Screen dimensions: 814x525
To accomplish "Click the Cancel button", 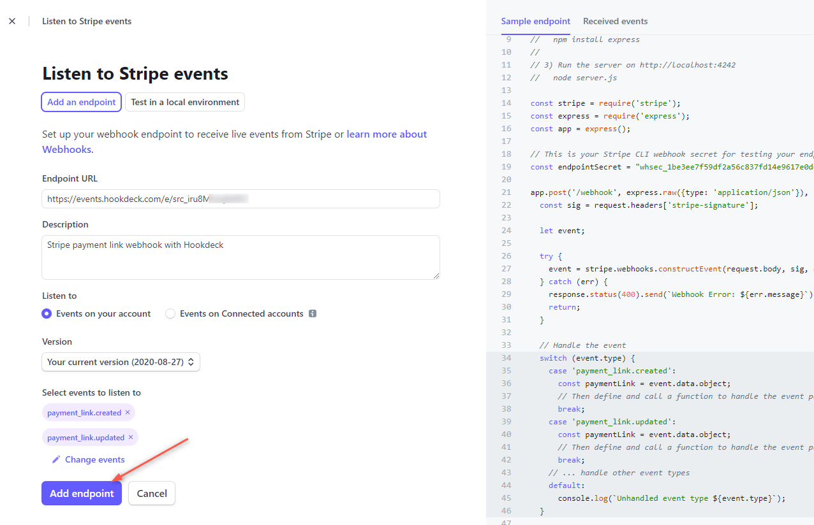I will pos(152,493).
